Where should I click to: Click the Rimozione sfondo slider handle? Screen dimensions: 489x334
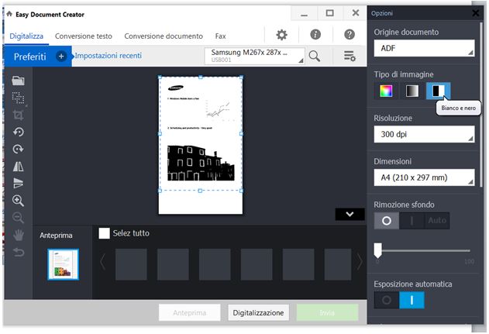(377, 250)
